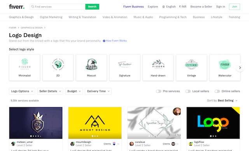This screenshot has width=249, height=151.
Task: Open the Mount Design gig thumbnail
Action: (95, 123)
